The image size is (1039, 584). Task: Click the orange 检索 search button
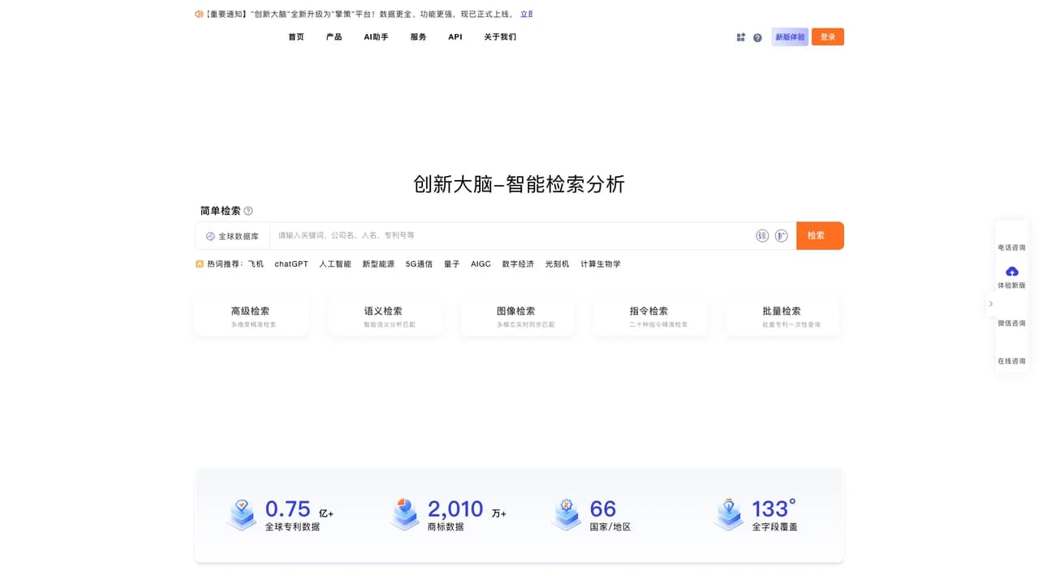pyautogui.click(x=820, y=236)
